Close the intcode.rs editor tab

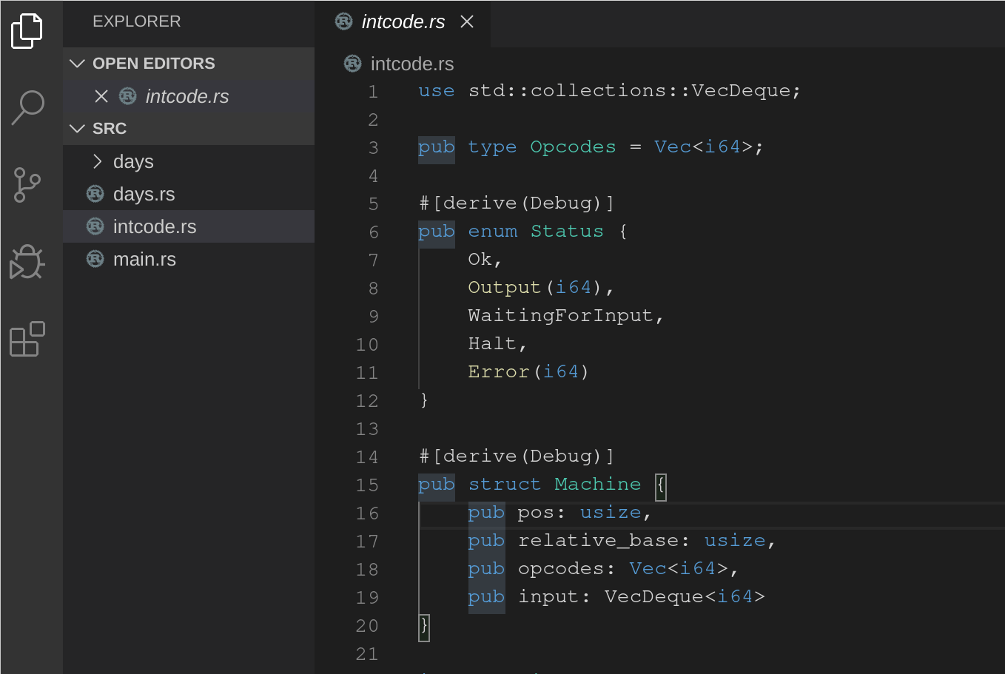[466, 21]
